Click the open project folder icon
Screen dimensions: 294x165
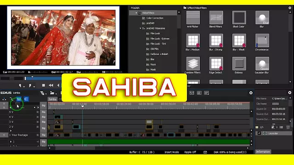coord(52,93)
